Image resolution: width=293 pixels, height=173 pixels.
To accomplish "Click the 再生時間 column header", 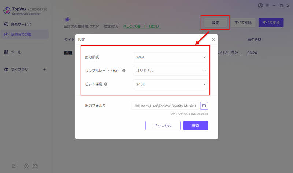I will (x=254, y=40).
